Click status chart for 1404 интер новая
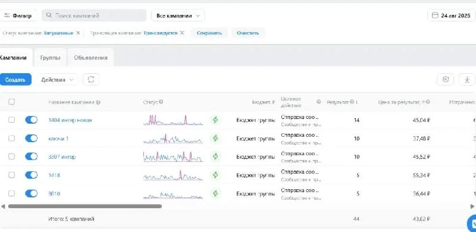Screen dimensions: 476x232 (173, 120)
